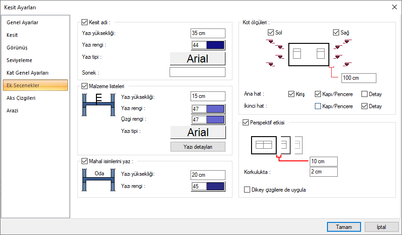Click Malzeme listeleri Yazı yüksekliği 15 cm
Screen dimensions: 402x235
pyautogui.click(x=208, y=96)
